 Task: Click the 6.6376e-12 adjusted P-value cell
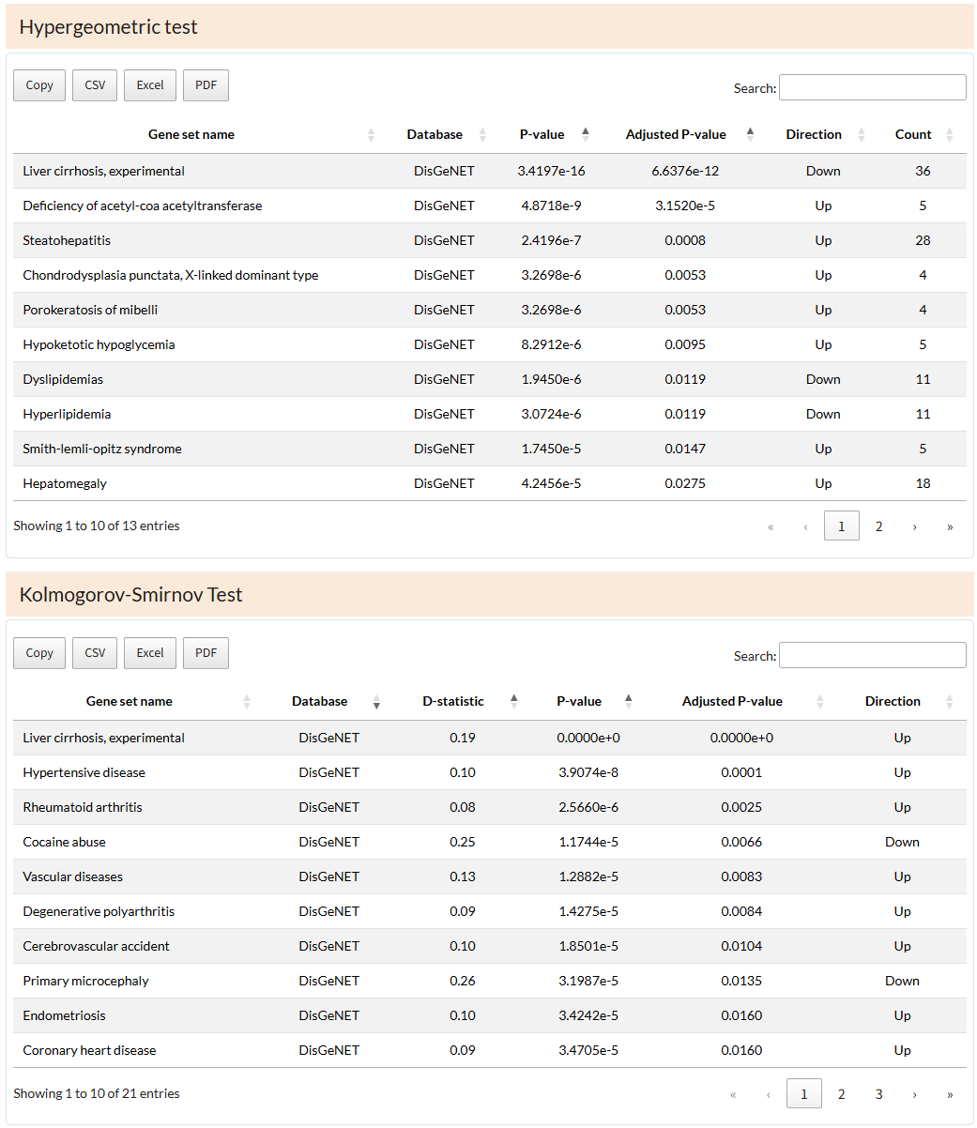[685, 171]
